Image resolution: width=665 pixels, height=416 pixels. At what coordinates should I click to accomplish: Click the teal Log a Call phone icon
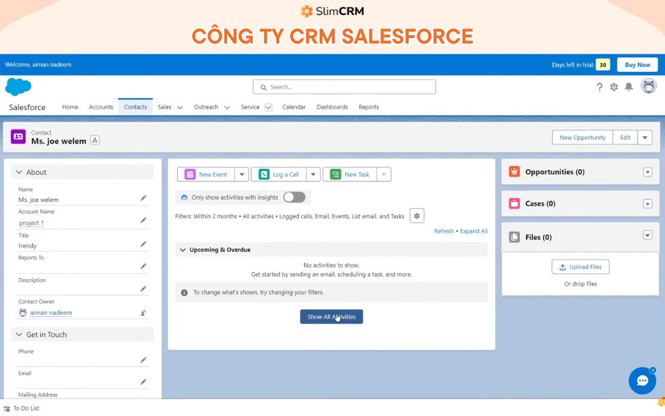tap(263, 174)
